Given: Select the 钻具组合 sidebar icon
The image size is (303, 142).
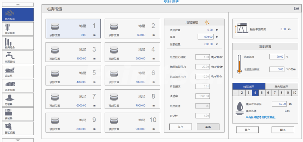Looking at the screenshot, I should point(18,43).
